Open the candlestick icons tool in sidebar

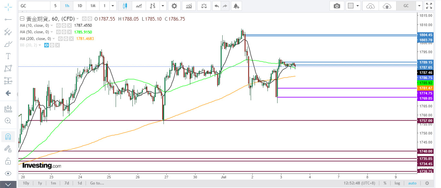(x=8, y=109)
